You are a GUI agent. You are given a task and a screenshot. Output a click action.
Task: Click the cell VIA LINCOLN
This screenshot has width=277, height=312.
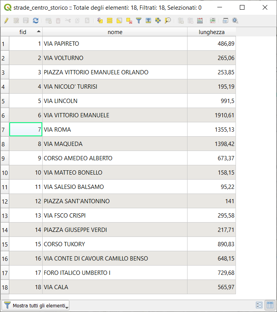tap(115, 101)
